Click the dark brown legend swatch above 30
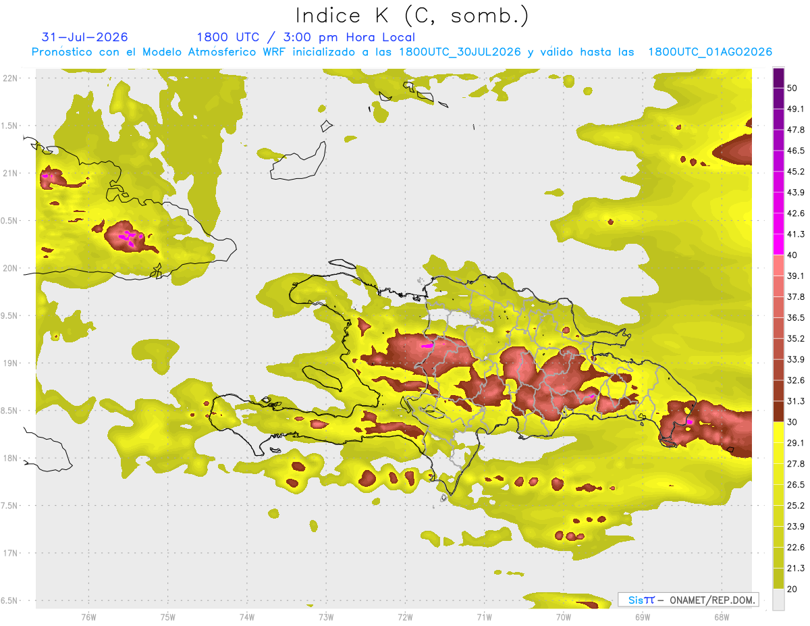This screenshot has width=810, height=626. [x=778, y=411]
